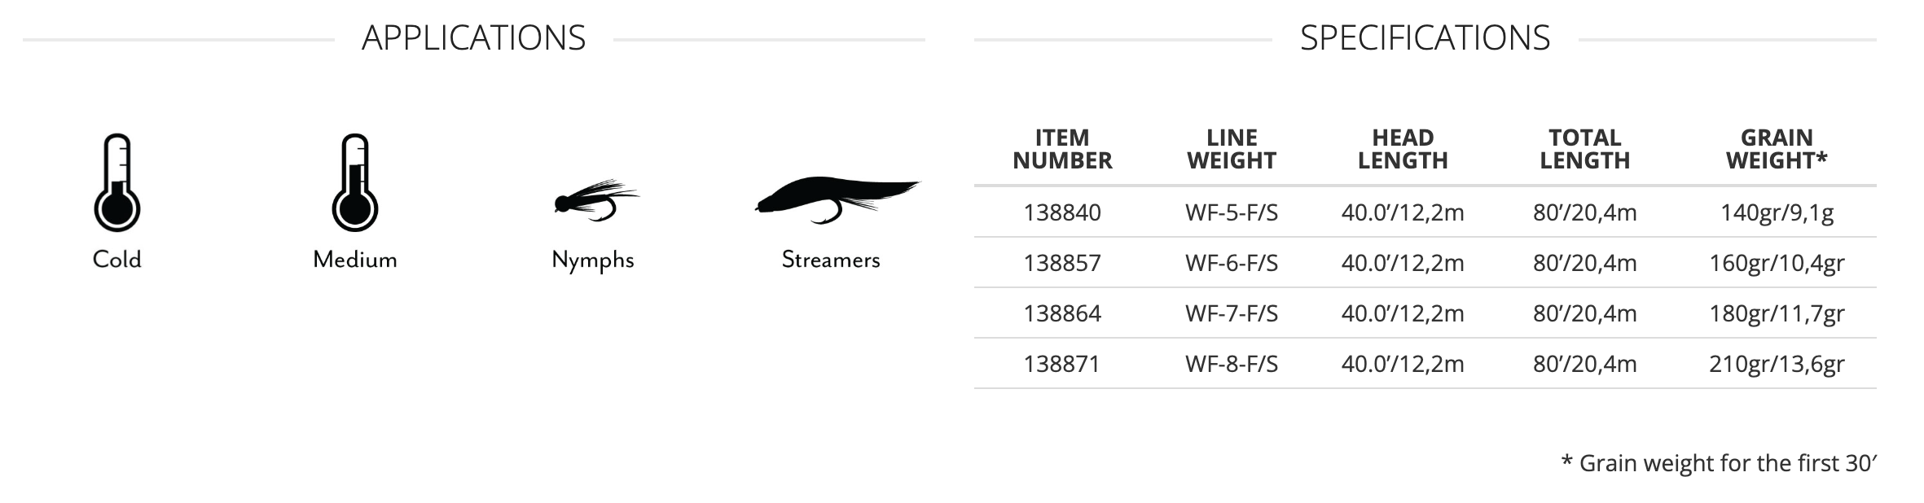This screenshot has height=503, width=1924.
Task: Click the Cold thermometer icon
Action: coord(117,183)
